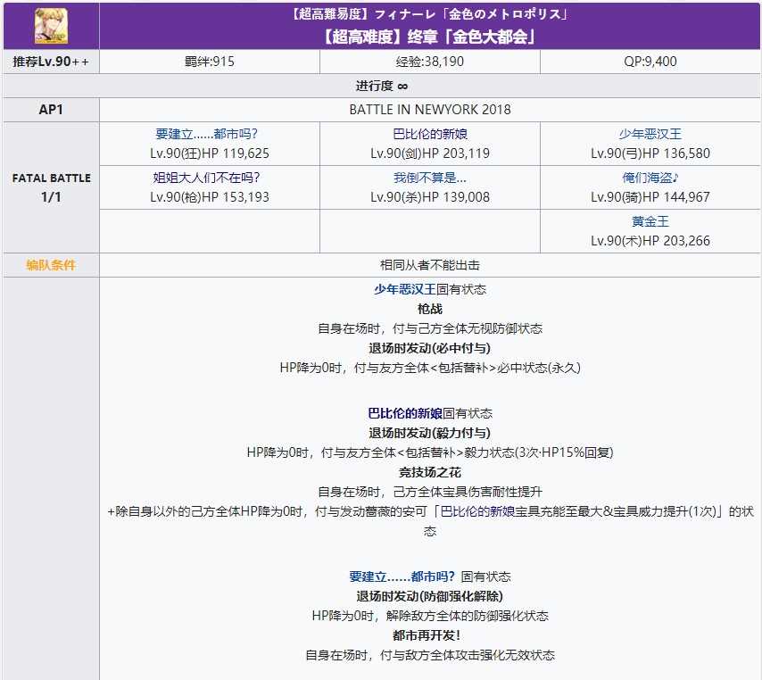Viewport: 762px width, 680px height.
Task: Select the 编队条件 label
Action: (x=51, y=265)
